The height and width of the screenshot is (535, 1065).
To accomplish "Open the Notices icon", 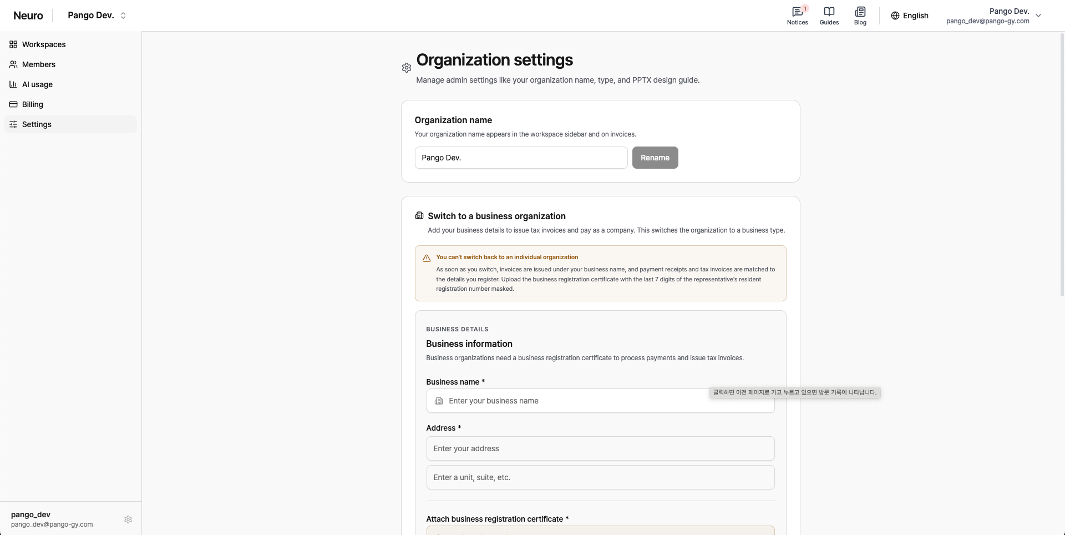I will (797, 12).
